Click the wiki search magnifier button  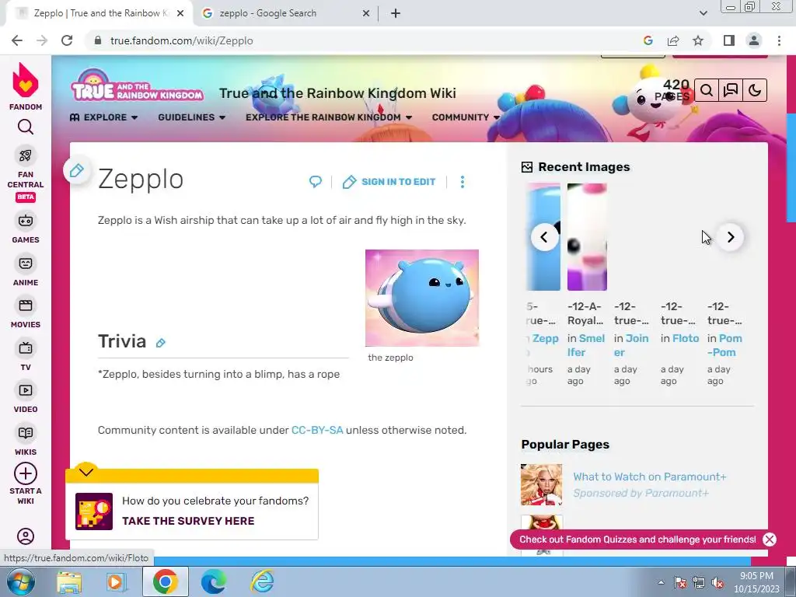click(706, 90)
